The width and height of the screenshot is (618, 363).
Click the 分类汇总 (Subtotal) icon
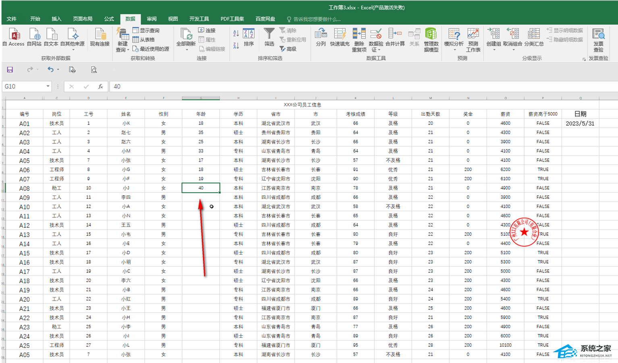(534, 34)
